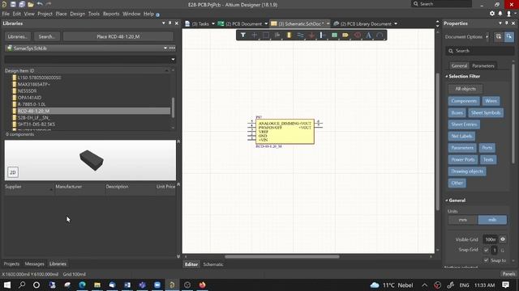Place a green sheet symbol
Image resolution: width=519 pixels, height=291 pixels.
click(334, 35)
